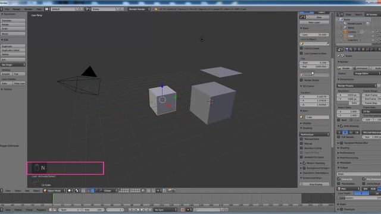This screenshot has height=214, width=381.
Task: Open the Window menu
Action: [x=28, y=10]
